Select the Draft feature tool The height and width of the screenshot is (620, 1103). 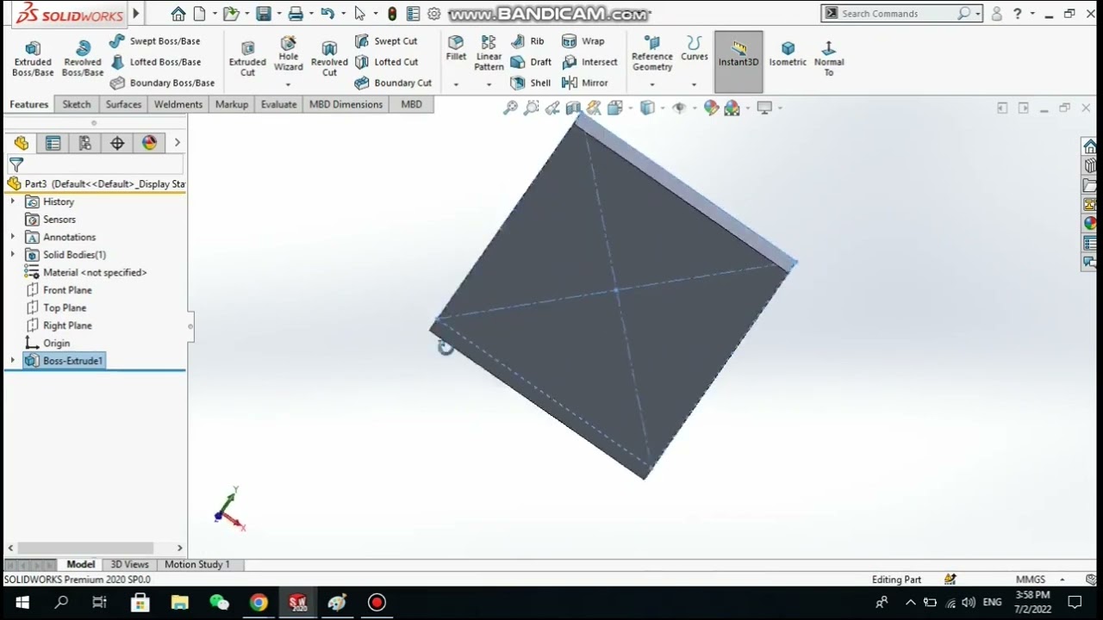531,62
